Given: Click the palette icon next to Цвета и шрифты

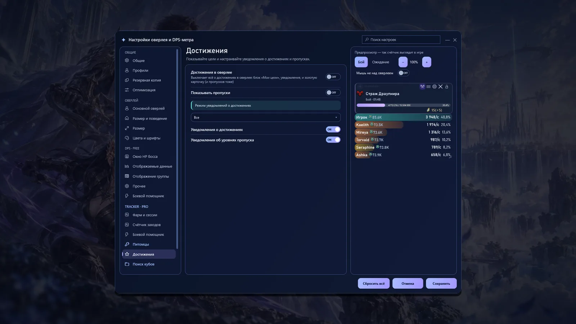Looking at the screenshot, I should click(127, 138).
